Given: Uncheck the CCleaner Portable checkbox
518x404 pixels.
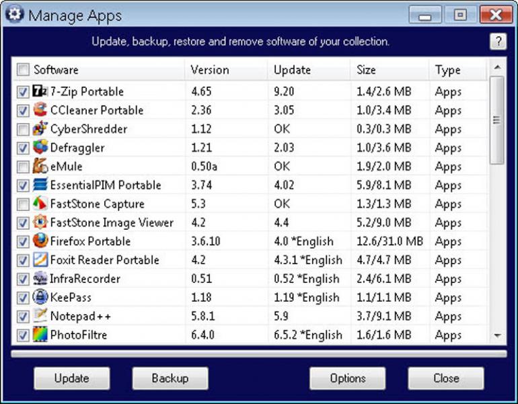Looking at the screenshot, I should point(23,110).
